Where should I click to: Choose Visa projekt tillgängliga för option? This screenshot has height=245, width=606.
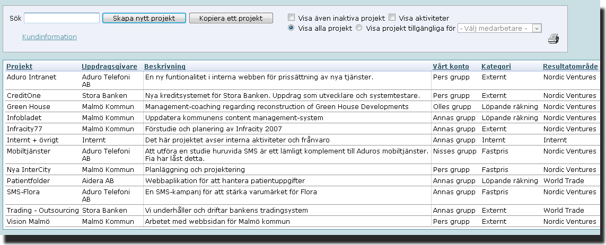(x=359, y=28)
